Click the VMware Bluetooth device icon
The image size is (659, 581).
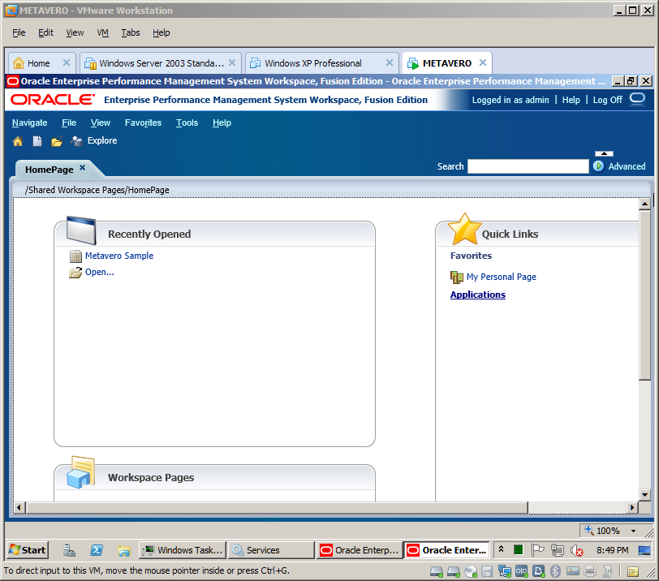point(556,571)
